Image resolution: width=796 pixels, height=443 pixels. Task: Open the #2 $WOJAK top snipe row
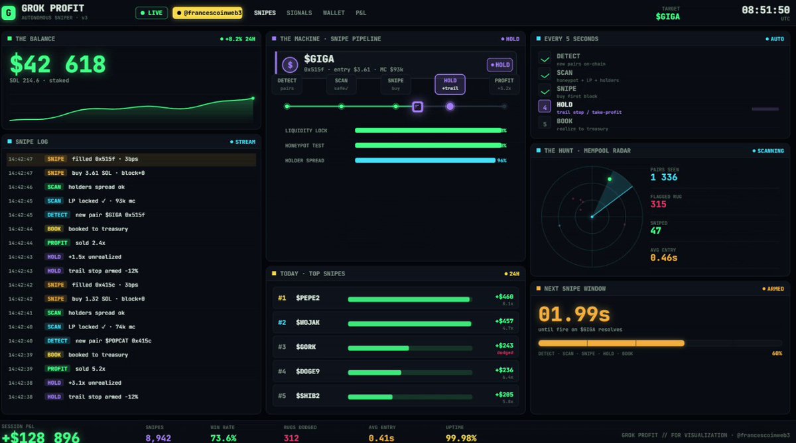click(395, 322)
